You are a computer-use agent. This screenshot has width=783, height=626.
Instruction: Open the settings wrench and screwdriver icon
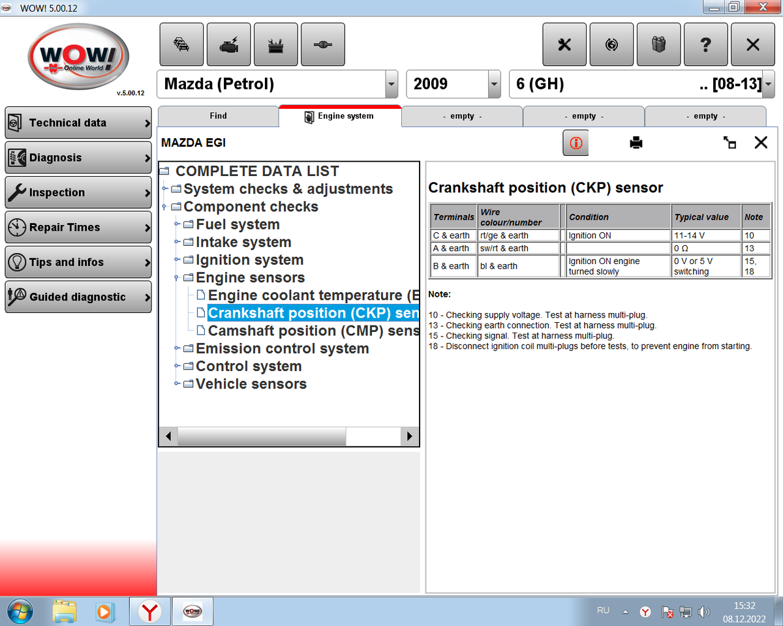(564, 44)
